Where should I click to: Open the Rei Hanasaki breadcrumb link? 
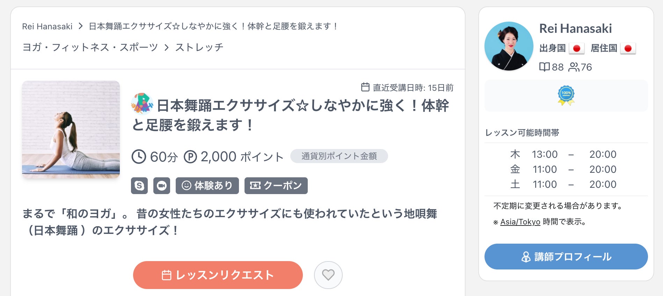click(x=47, y=26)
